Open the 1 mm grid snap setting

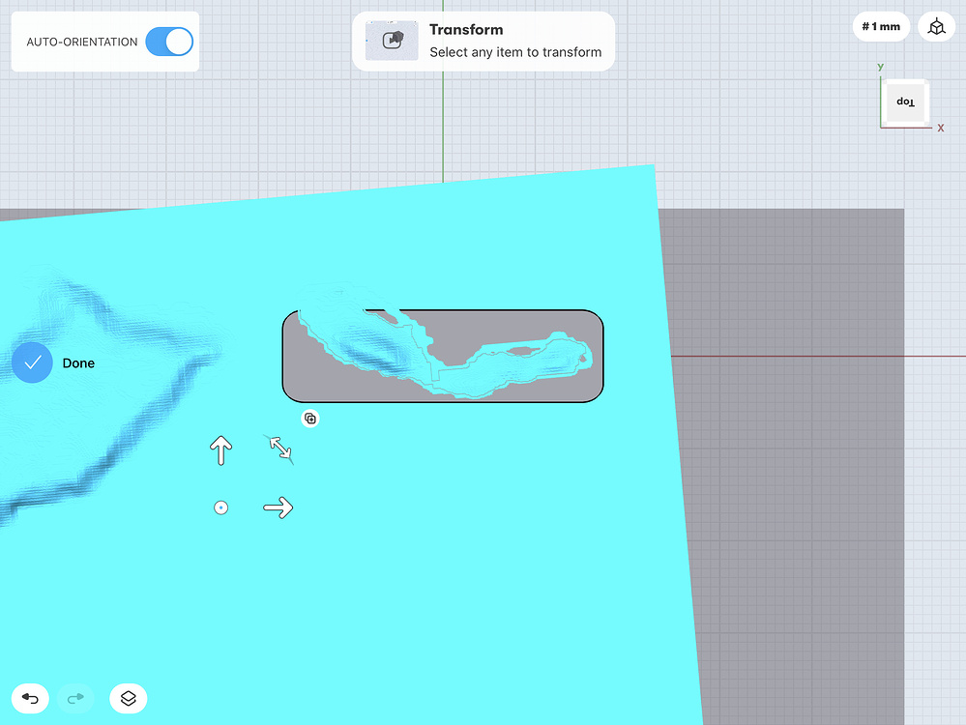pos(881,26)
